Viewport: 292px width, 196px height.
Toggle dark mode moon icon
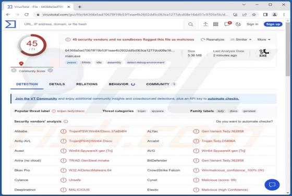coord(238,24)
